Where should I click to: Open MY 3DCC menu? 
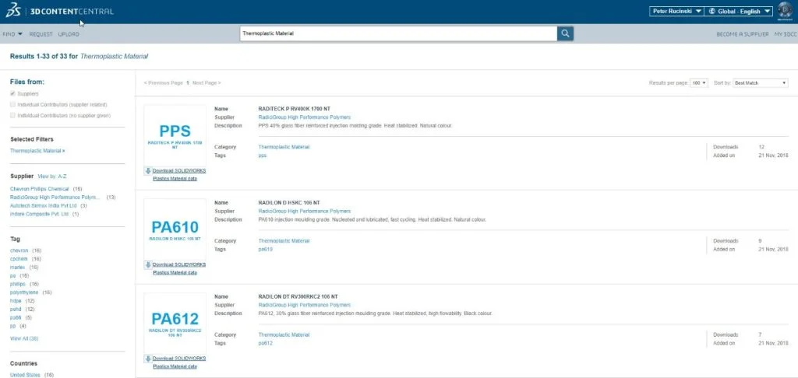point(786,34)
